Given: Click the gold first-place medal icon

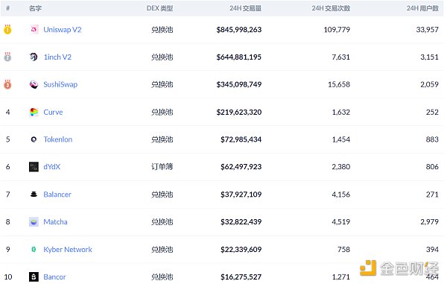Looking at the screenshot, I should [7, 29].
